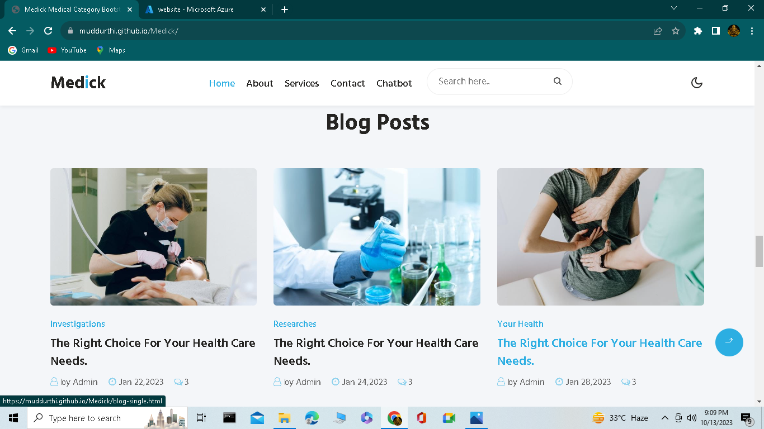Click the comments icon on the Investigations post
Image resolution: width=764 pixels, height=429 pixels.
coord(178,382)
